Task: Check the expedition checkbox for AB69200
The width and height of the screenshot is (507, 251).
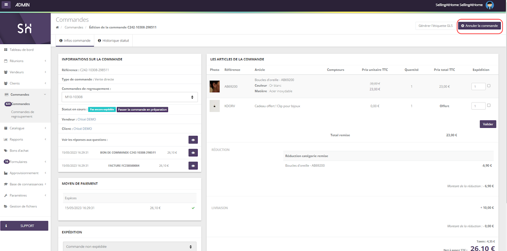Action: [x=489, y=86]
